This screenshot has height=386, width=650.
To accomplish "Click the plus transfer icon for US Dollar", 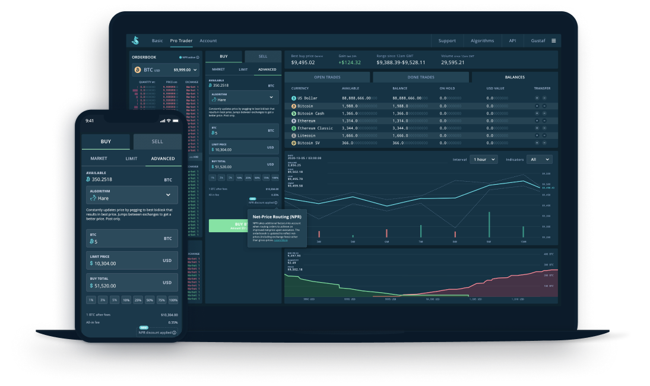I will tap(537, 98).
